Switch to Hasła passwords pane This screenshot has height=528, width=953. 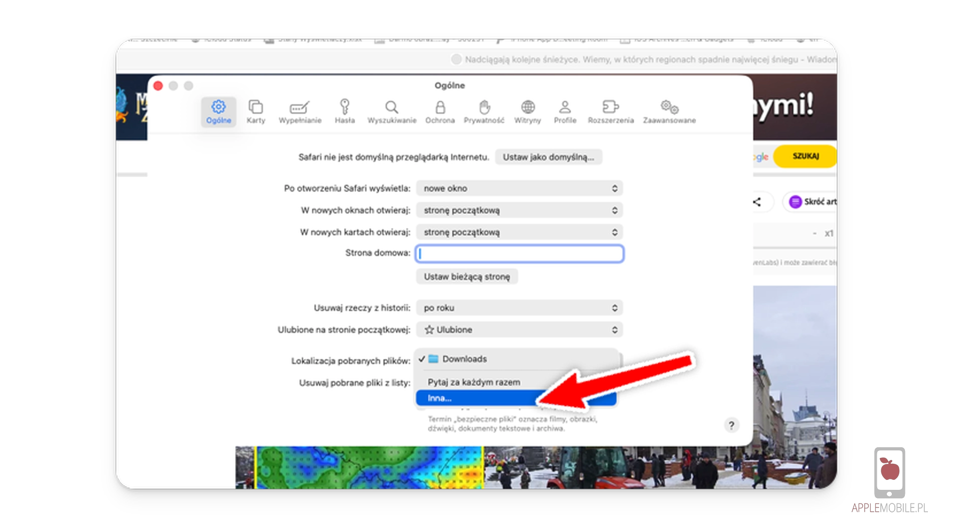tap(345, 111)
